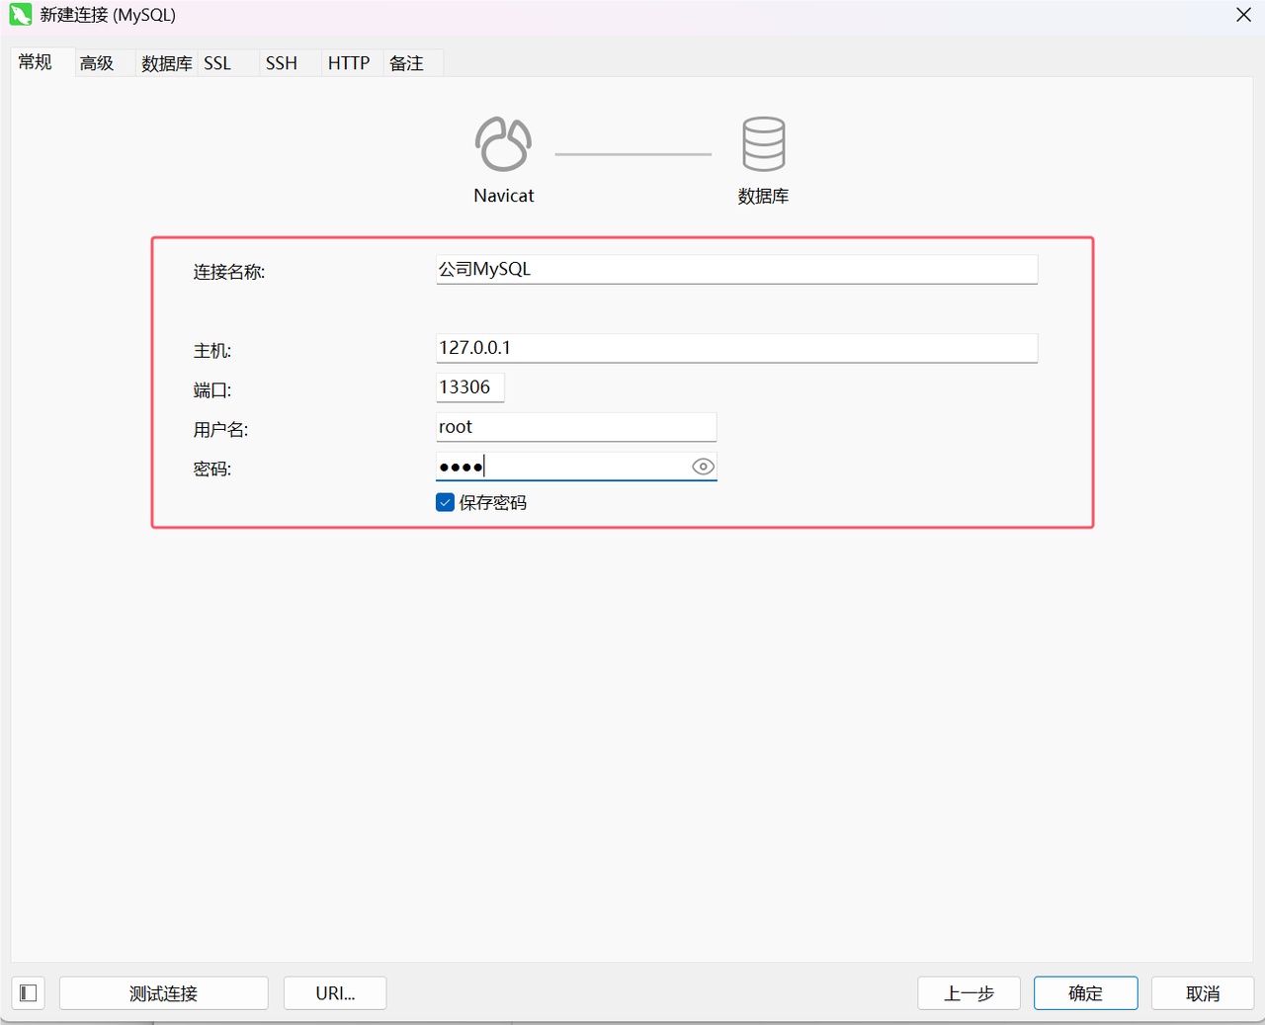Click the 数据库 text under the cylinder icon
Viewport: 1265px width, 1025px height.
(763, 196)
